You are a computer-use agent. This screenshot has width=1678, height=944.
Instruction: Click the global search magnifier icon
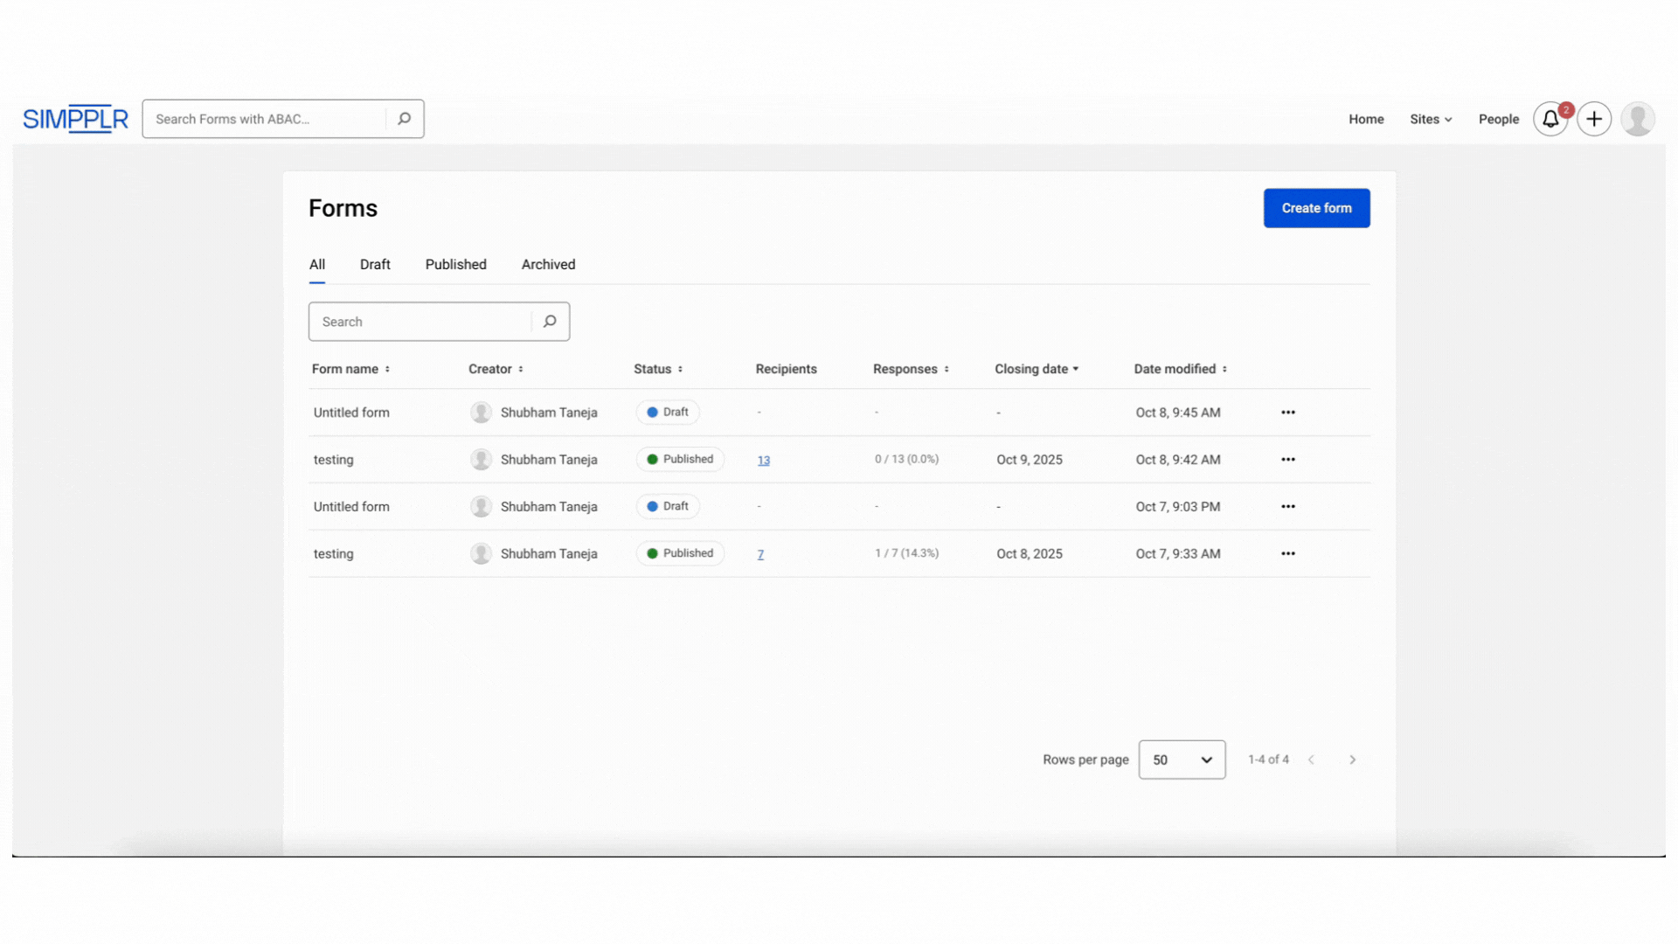(404, 119)
